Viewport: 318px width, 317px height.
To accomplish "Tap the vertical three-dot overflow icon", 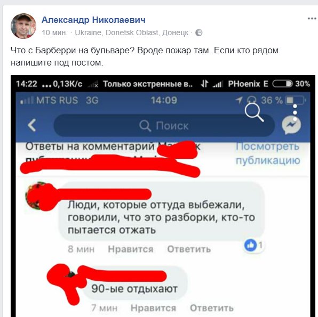I will click(x=295, y=112).
